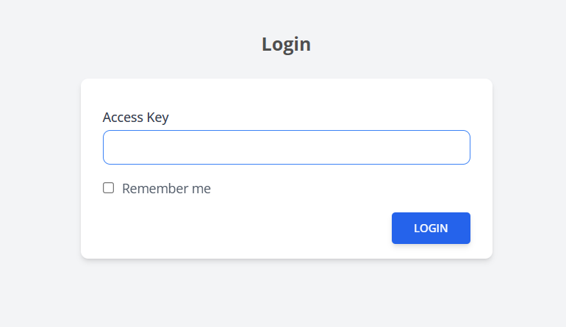Click the Access Key caption above the field

point(135,118)
